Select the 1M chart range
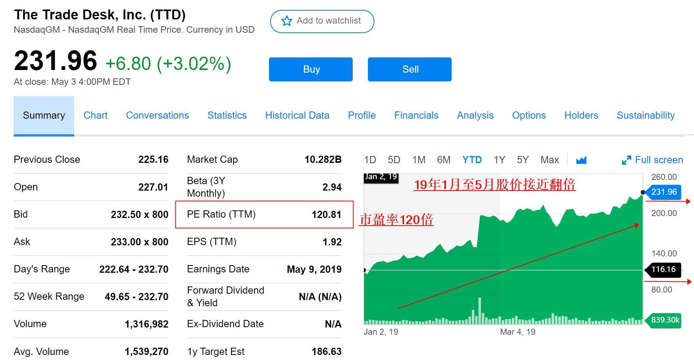Image resolution: width=694 pixels, height=361 pixels. pos(419,160)
